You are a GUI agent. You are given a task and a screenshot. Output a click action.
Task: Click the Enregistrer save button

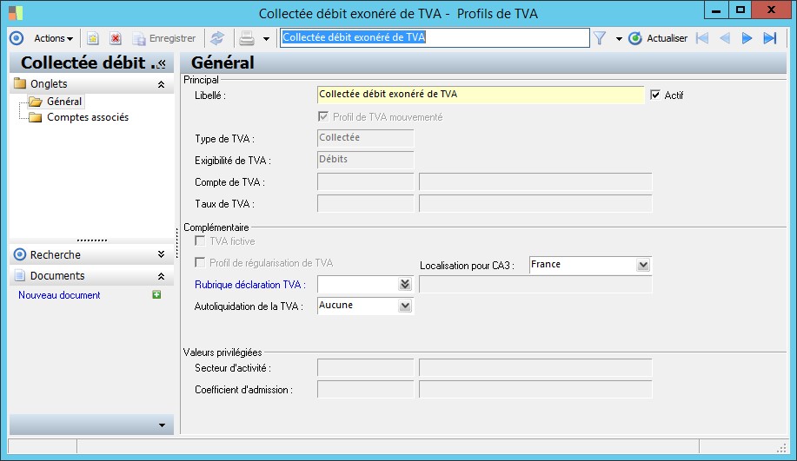click(x=163, y=38)
